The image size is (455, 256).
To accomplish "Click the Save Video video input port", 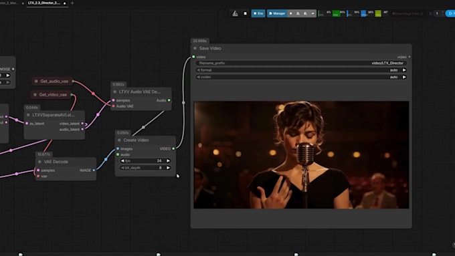I will pyautogui.click(x=193, y=57).
